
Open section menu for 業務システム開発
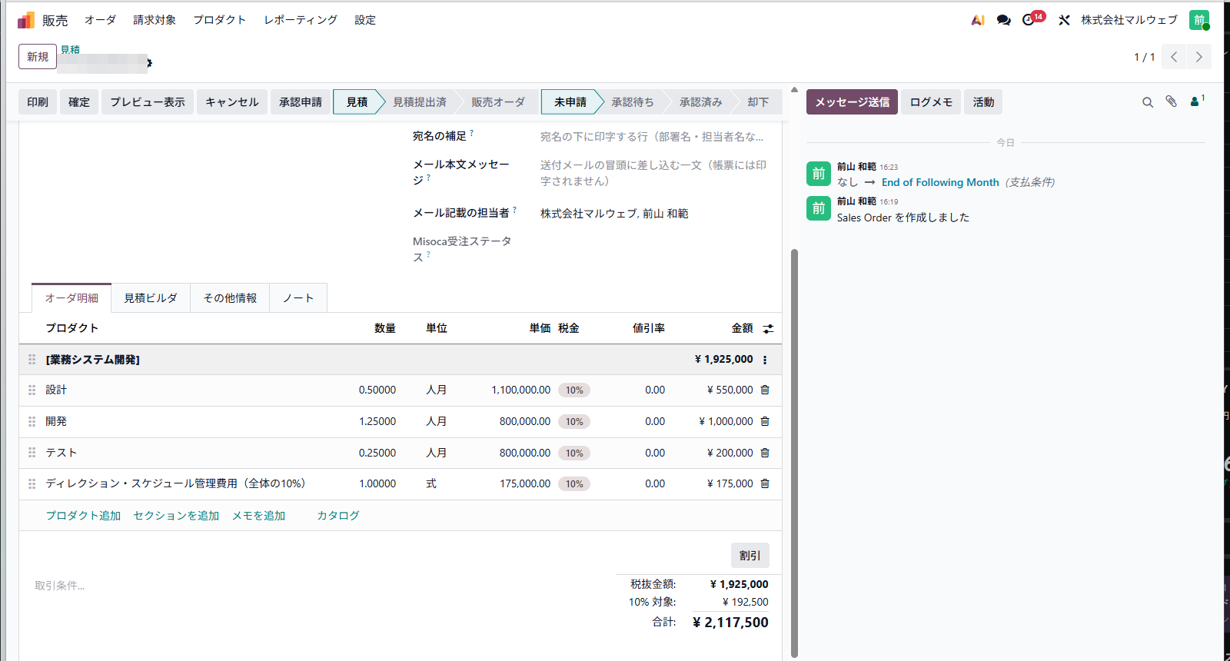pos(765,360)
